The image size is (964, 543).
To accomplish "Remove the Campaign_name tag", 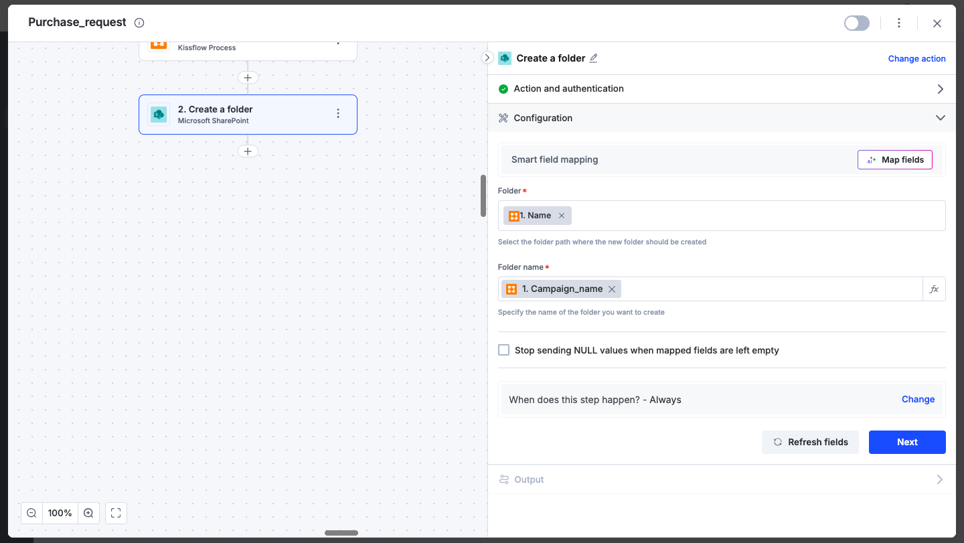I will pos(612,289).
